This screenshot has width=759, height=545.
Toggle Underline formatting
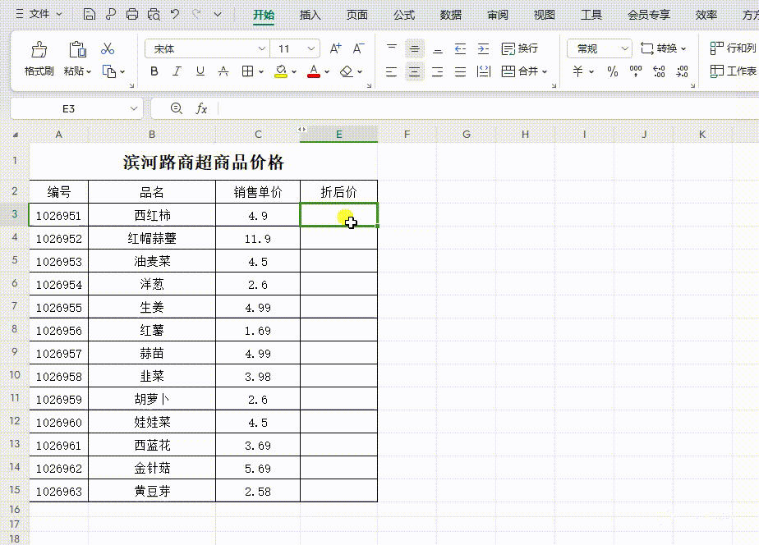click(x=200, y=71)
